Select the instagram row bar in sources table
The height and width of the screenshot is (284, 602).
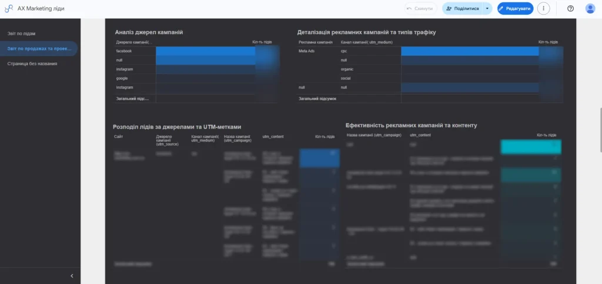(x=206, y=69)
